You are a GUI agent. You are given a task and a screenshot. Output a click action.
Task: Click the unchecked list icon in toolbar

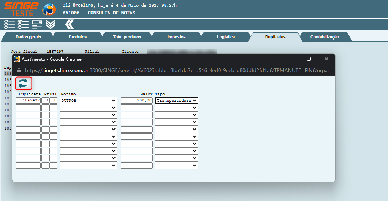(x=9, y=24)
